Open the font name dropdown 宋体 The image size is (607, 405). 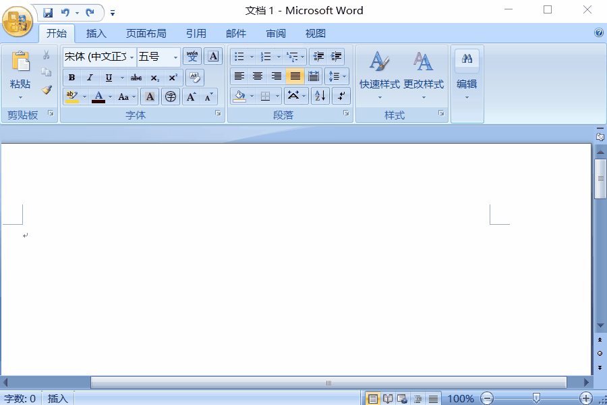coord(132,57)
